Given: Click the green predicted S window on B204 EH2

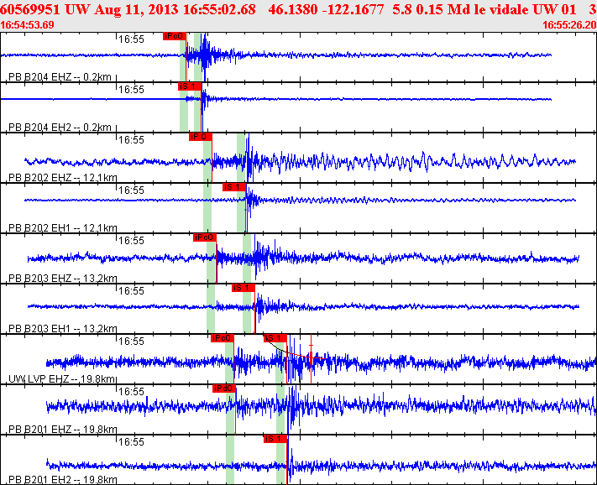Looking at the screenshot, I should (197, 107).
